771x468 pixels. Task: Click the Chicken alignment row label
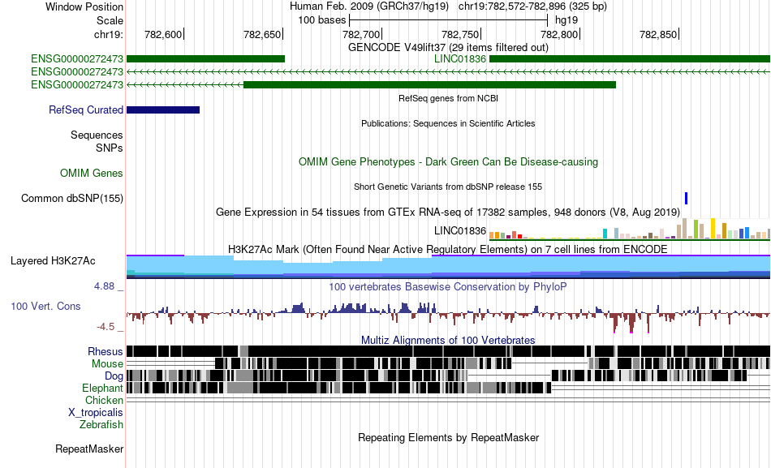click(104, 400)
